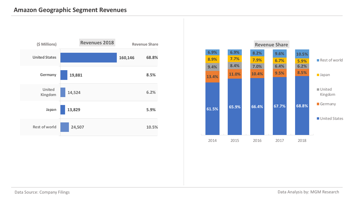Select the value 160,146
The width and height of the screenshot is (354, 200).
click(127, 58)
